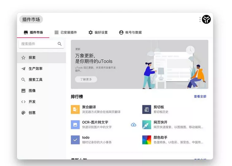The height and width of the screenshot is (166, 232).
Task: Select the 创意 category
Action: pos(42,113)
